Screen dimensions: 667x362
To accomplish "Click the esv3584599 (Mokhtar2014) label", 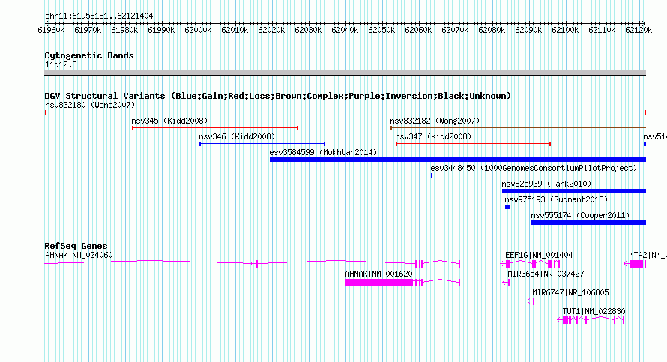I will click(x=323, y=152).
